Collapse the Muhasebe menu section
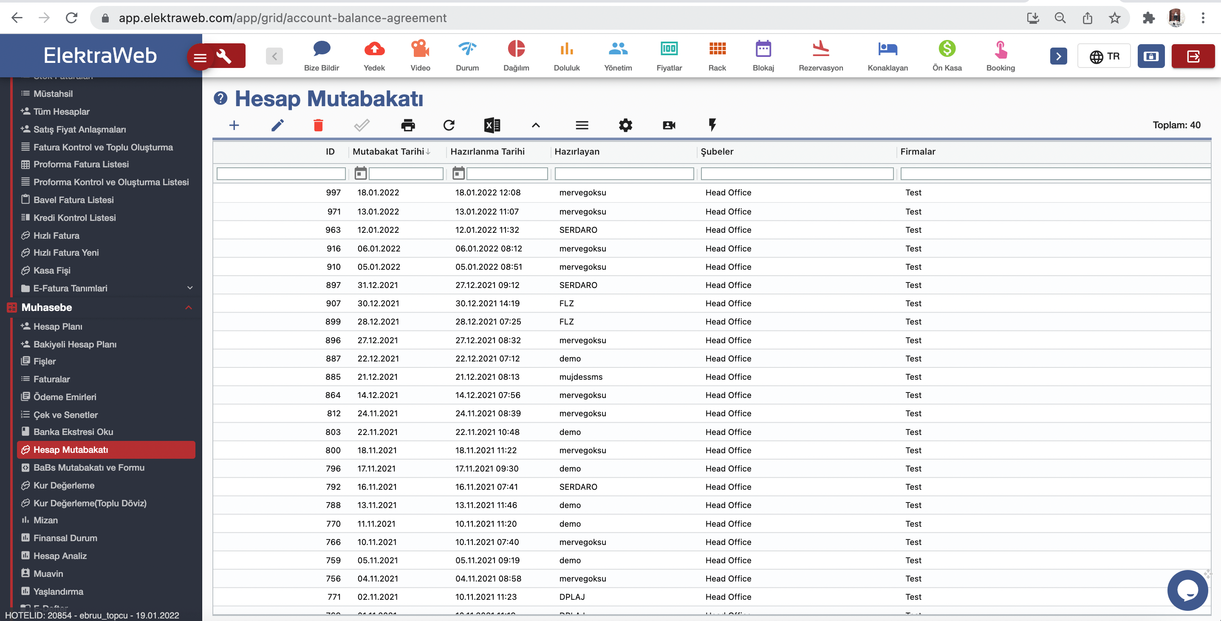Image resolution: width=1221 pixels, height=621 pixels. [x=189, y=307]
